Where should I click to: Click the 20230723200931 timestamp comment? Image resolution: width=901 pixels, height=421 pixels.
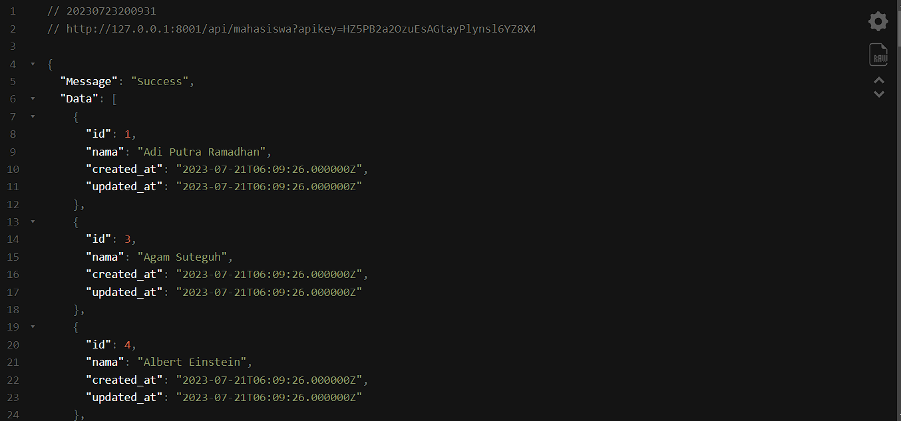pos(111,11)
